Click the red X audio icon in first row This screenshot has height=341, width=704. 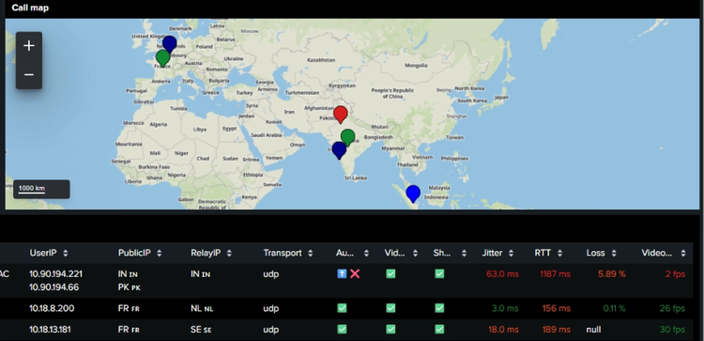(355, 273)
